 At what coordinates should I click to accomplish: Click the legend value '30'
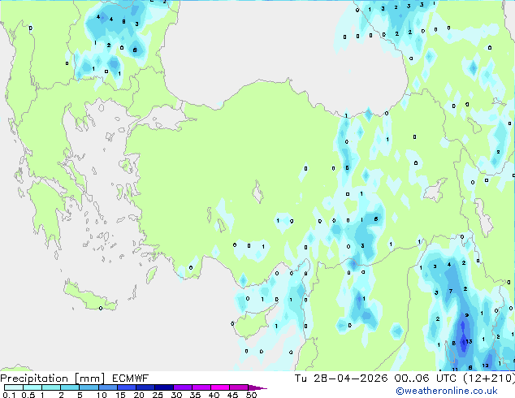[176, 395]
